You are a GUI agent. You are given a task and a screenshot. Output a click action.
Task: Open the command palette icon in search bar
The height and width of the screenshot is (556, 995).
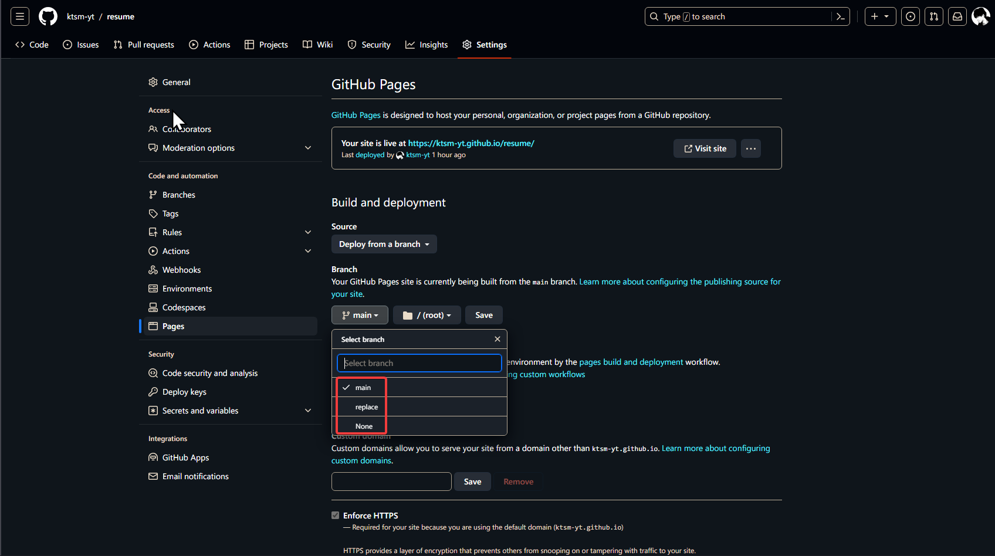coord(840,16)
